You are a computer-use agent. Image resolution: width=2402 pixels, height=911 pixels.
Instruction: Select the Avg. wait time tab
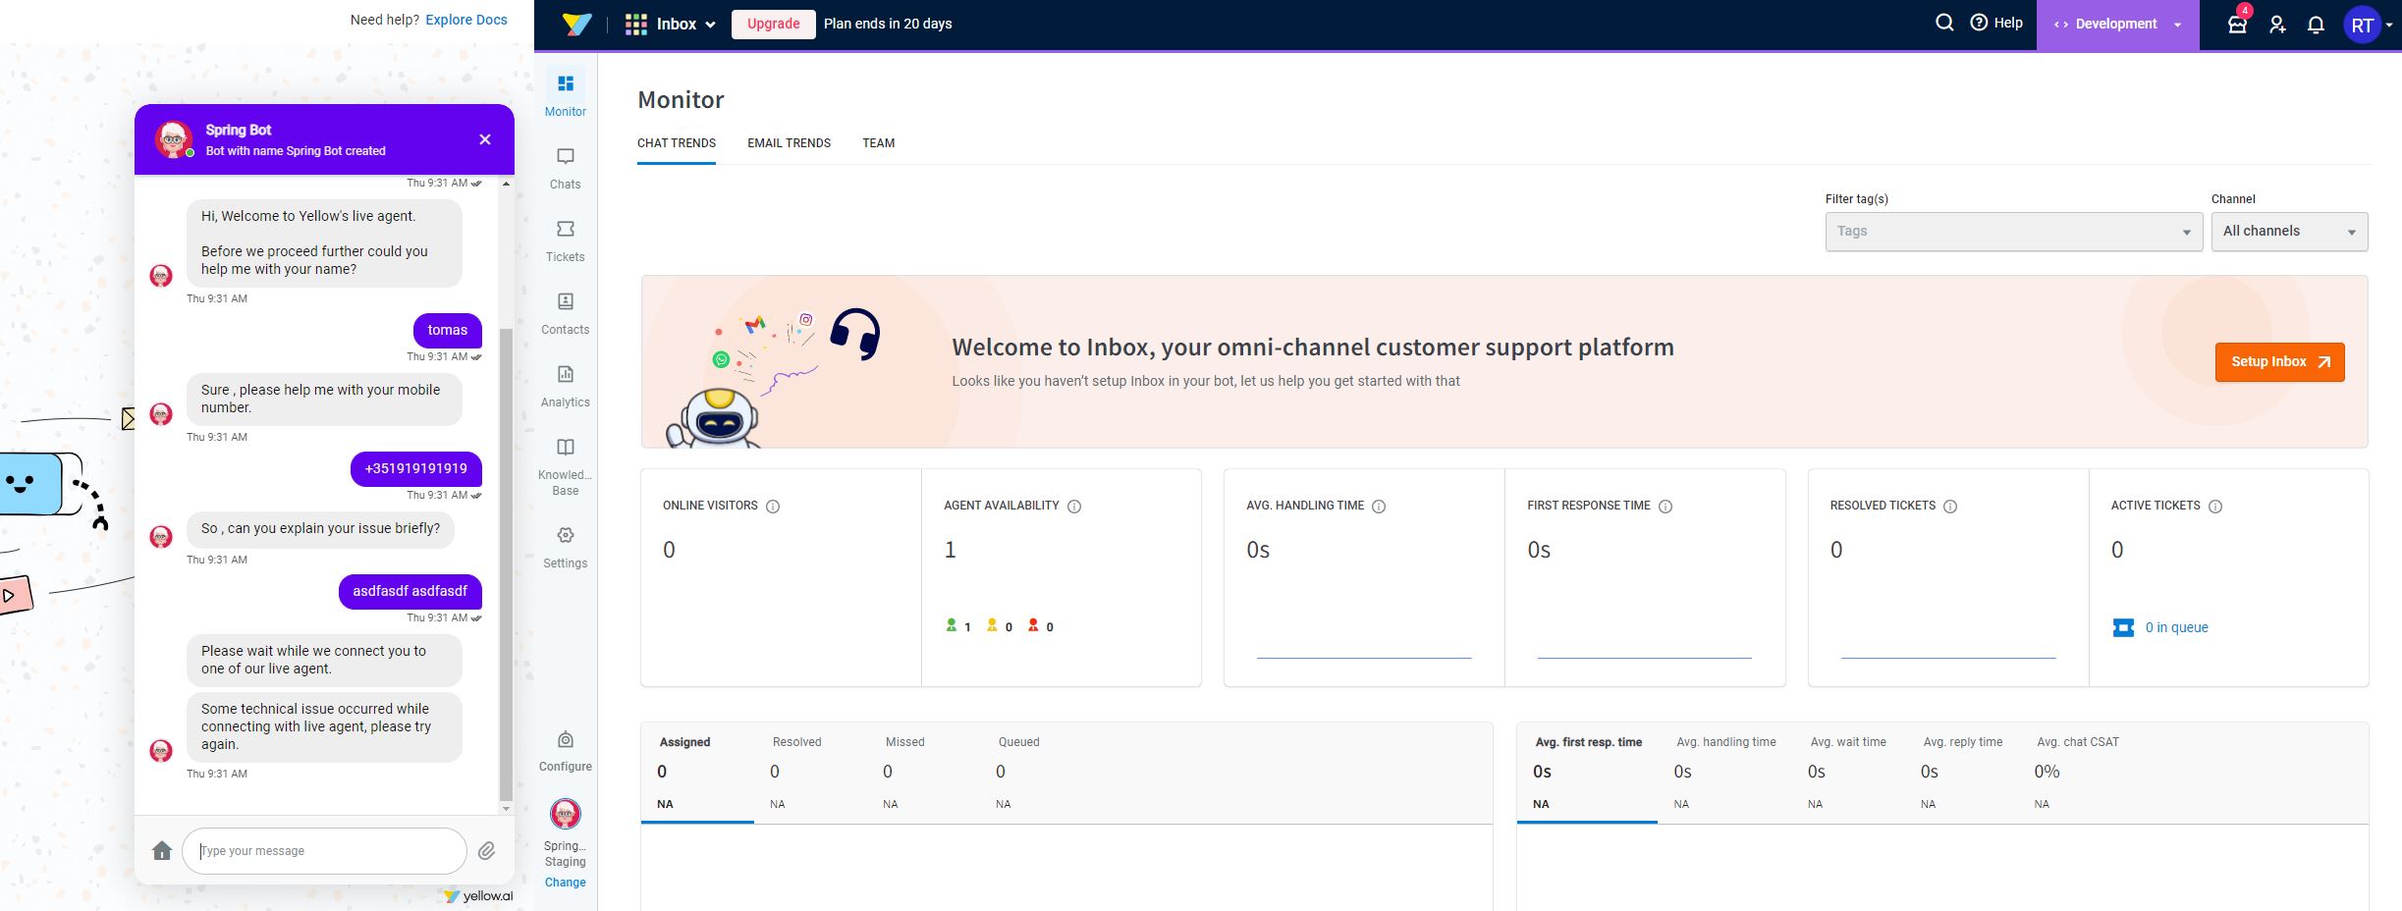(x=1848, y=773)
